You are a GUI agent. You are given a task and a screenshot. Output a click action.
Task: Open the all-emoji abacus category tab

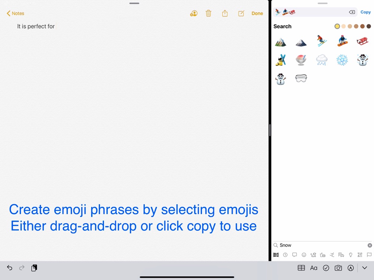[x=276, y=255]
